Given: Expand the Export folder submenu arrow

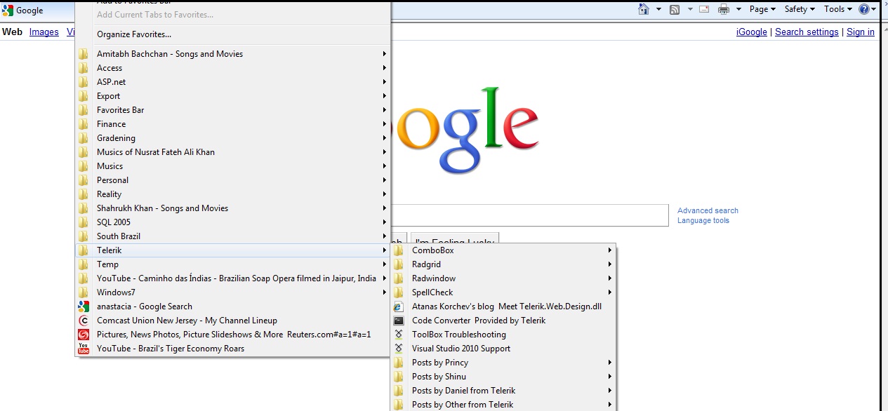Looking at the screenshot, I should pos(384,96).
